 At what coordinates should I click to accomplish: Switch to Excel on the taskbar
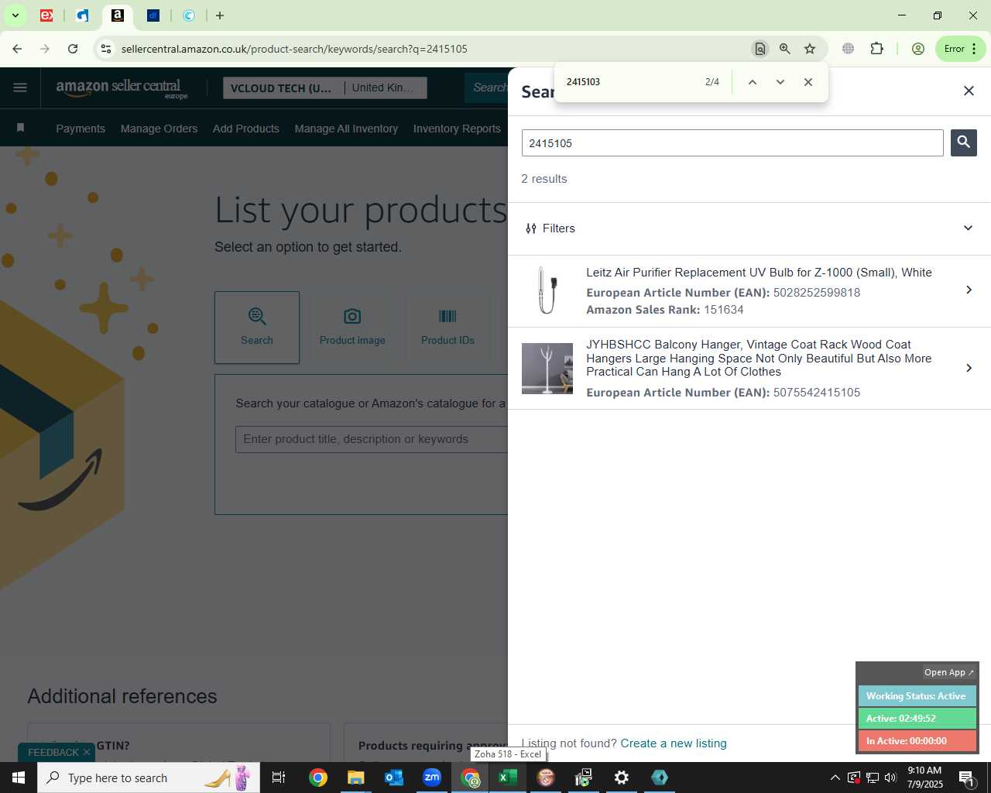[x=508, y=778]
